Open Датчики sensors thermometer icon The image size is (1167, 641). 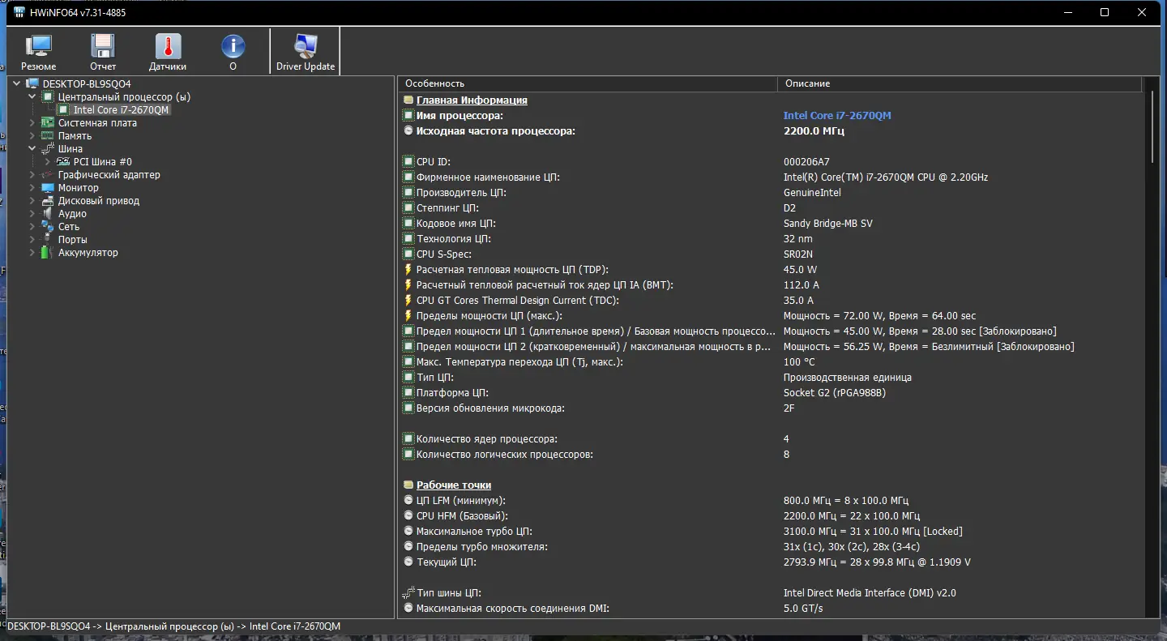pos(168,52)
